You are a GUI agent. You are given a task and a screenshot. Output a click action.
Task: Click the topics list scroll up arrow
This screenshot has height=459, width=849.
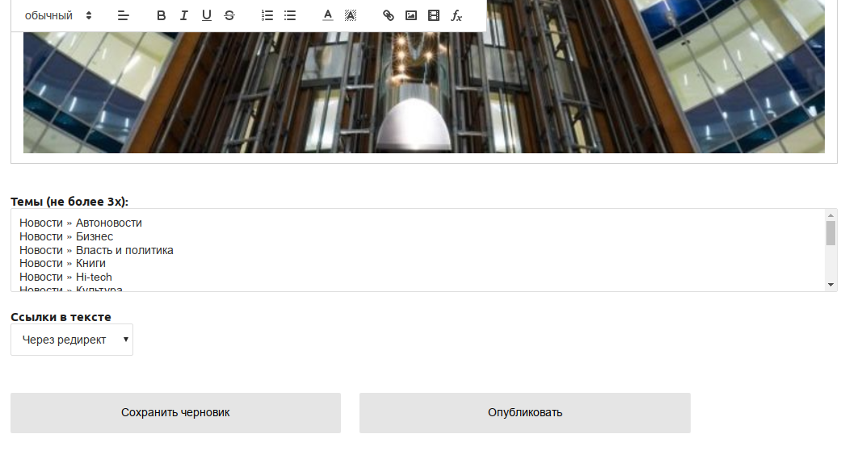(x=830, y=215)
